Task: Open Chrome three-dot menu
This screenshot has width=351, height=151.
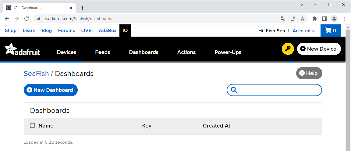Action: (344, 19)
